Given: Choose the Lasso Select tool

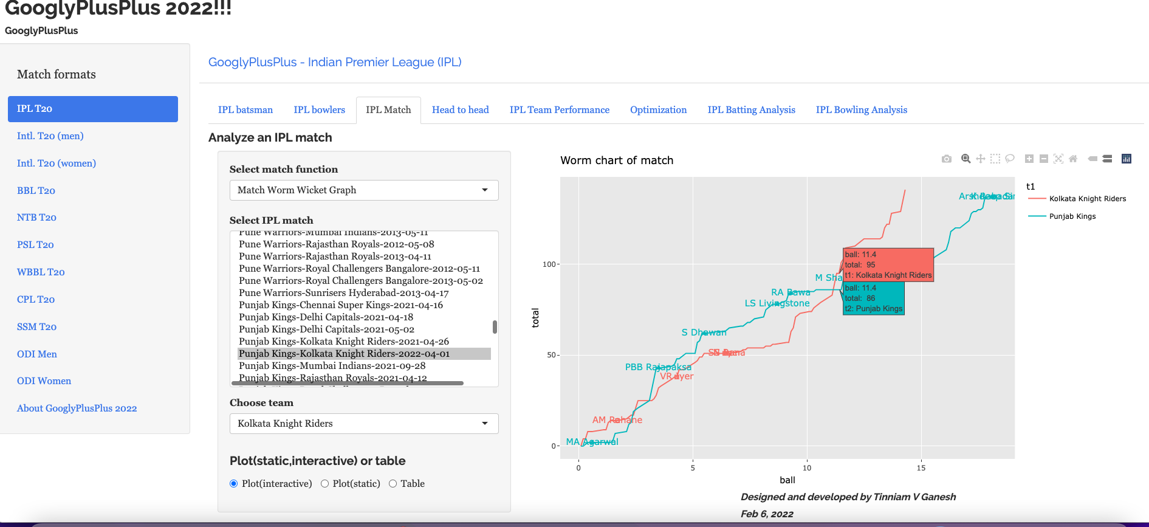Looking at the screenshot, I should [1009, 159].
